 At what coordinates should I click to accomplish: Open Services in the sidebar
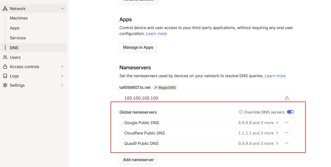click(x=18, y=38)
